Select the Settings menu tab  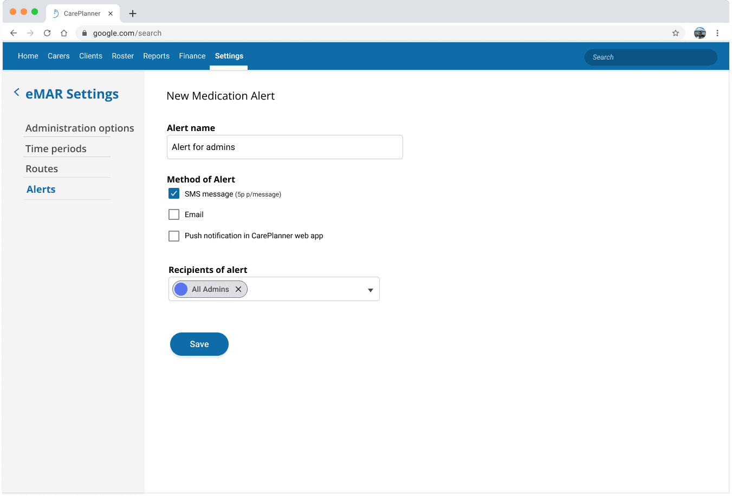click(229, 56)
